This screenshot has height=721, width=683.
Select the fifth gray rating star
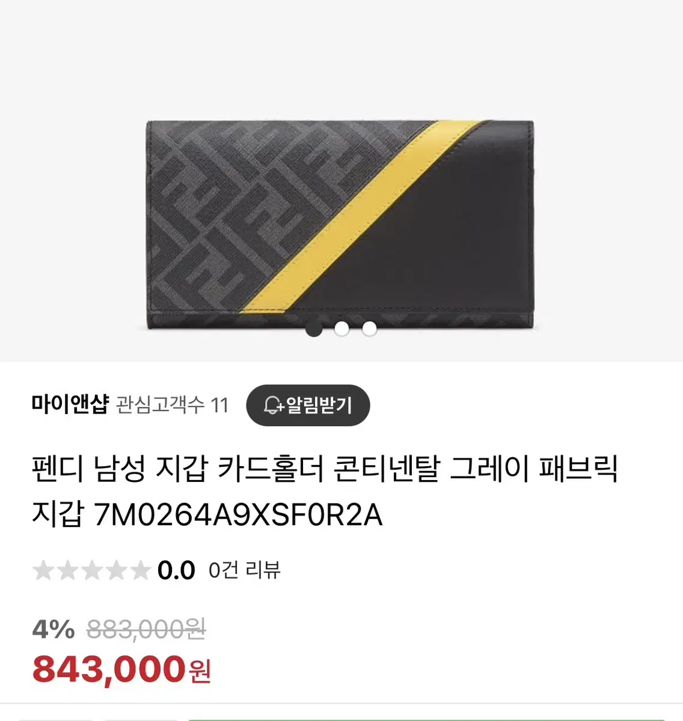coord(139,570)
